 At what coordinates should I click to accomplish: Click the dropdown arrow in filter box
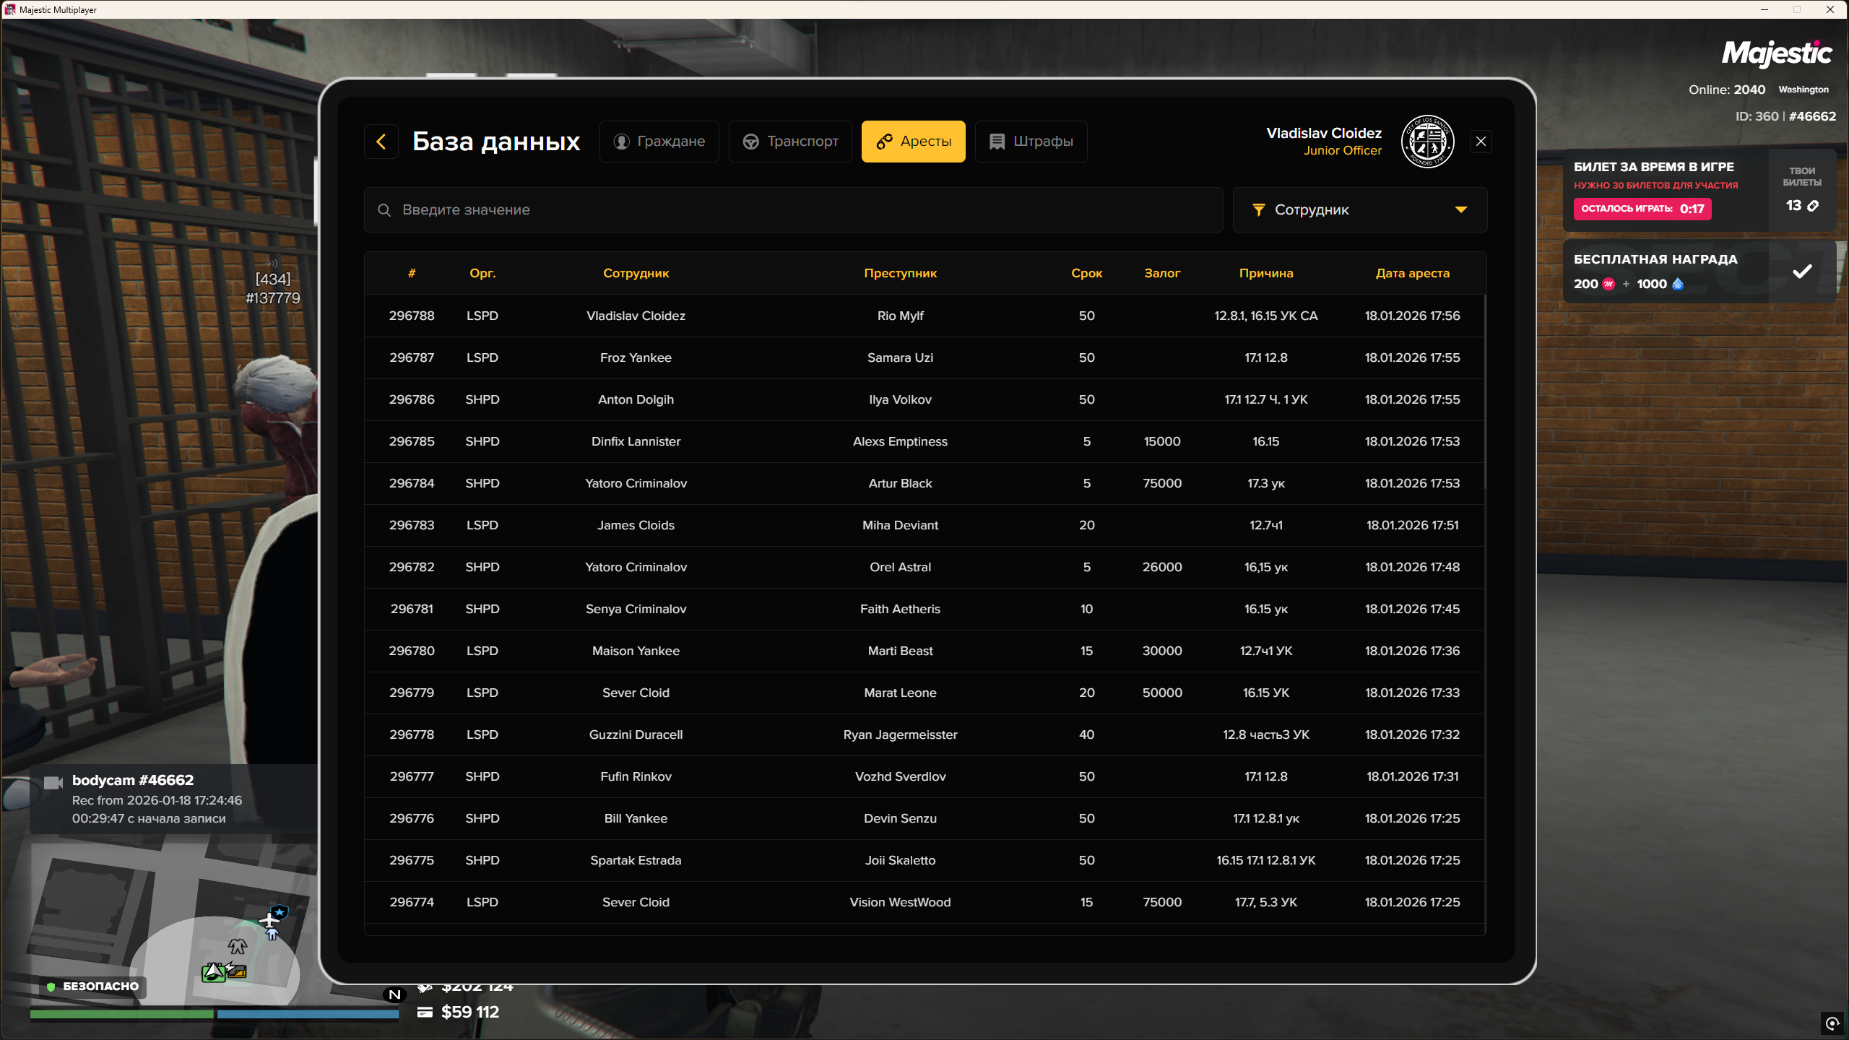tap(1461, 210)
